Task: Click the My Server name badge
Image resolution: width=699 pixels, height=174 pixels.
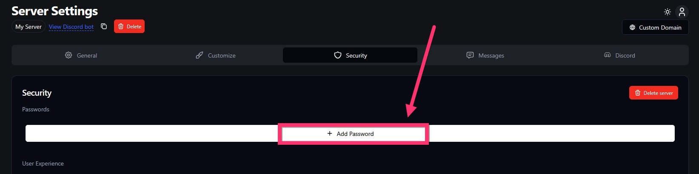Action: [29, 27]
